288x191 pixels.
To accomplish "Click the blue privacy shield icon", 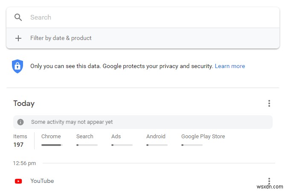I will point(17,66).
